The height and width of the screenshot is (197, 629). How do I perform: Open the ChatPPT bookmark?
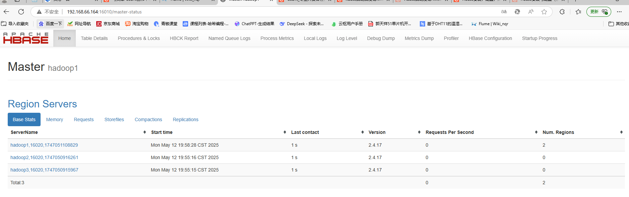[254, 24]
